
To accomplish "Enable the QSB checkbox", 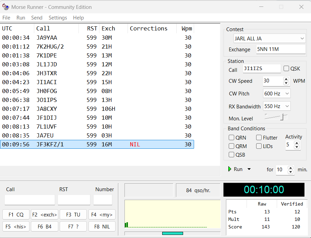I will click(231, 155).
